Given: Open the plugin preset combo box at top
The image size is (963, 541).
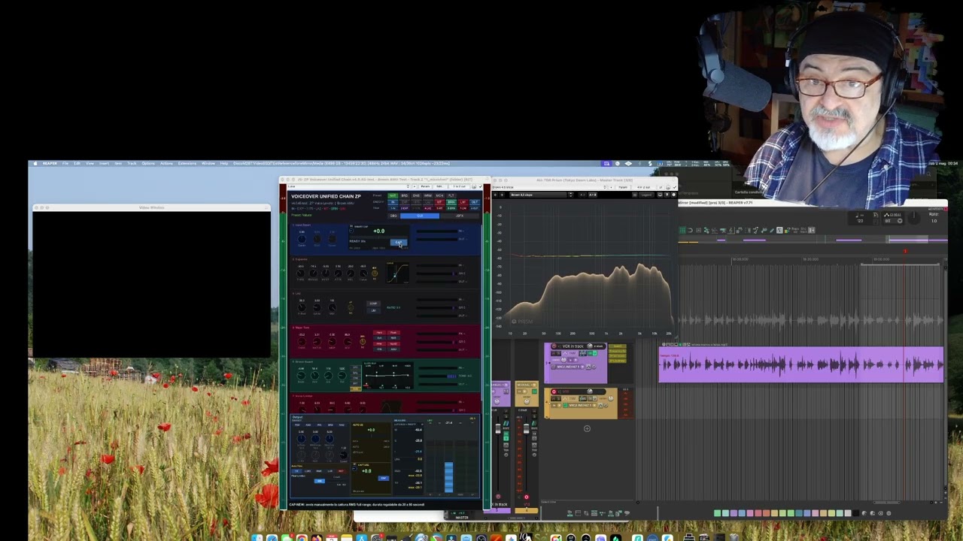Looking at the screenshot, I should 350,186.
